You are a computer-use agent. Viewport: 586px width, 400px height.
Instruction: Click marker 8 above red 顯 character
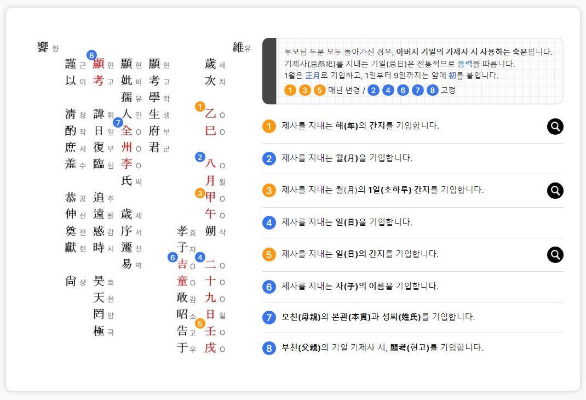point(91,55)
